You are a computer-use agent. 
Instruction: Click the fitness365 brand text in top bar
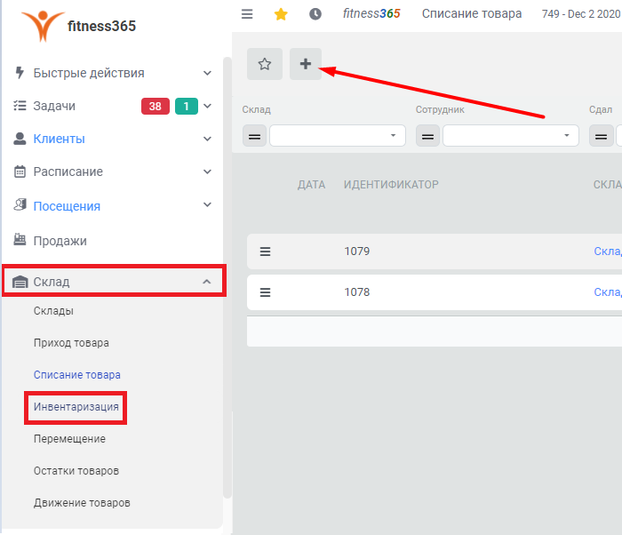click(371, 14)
